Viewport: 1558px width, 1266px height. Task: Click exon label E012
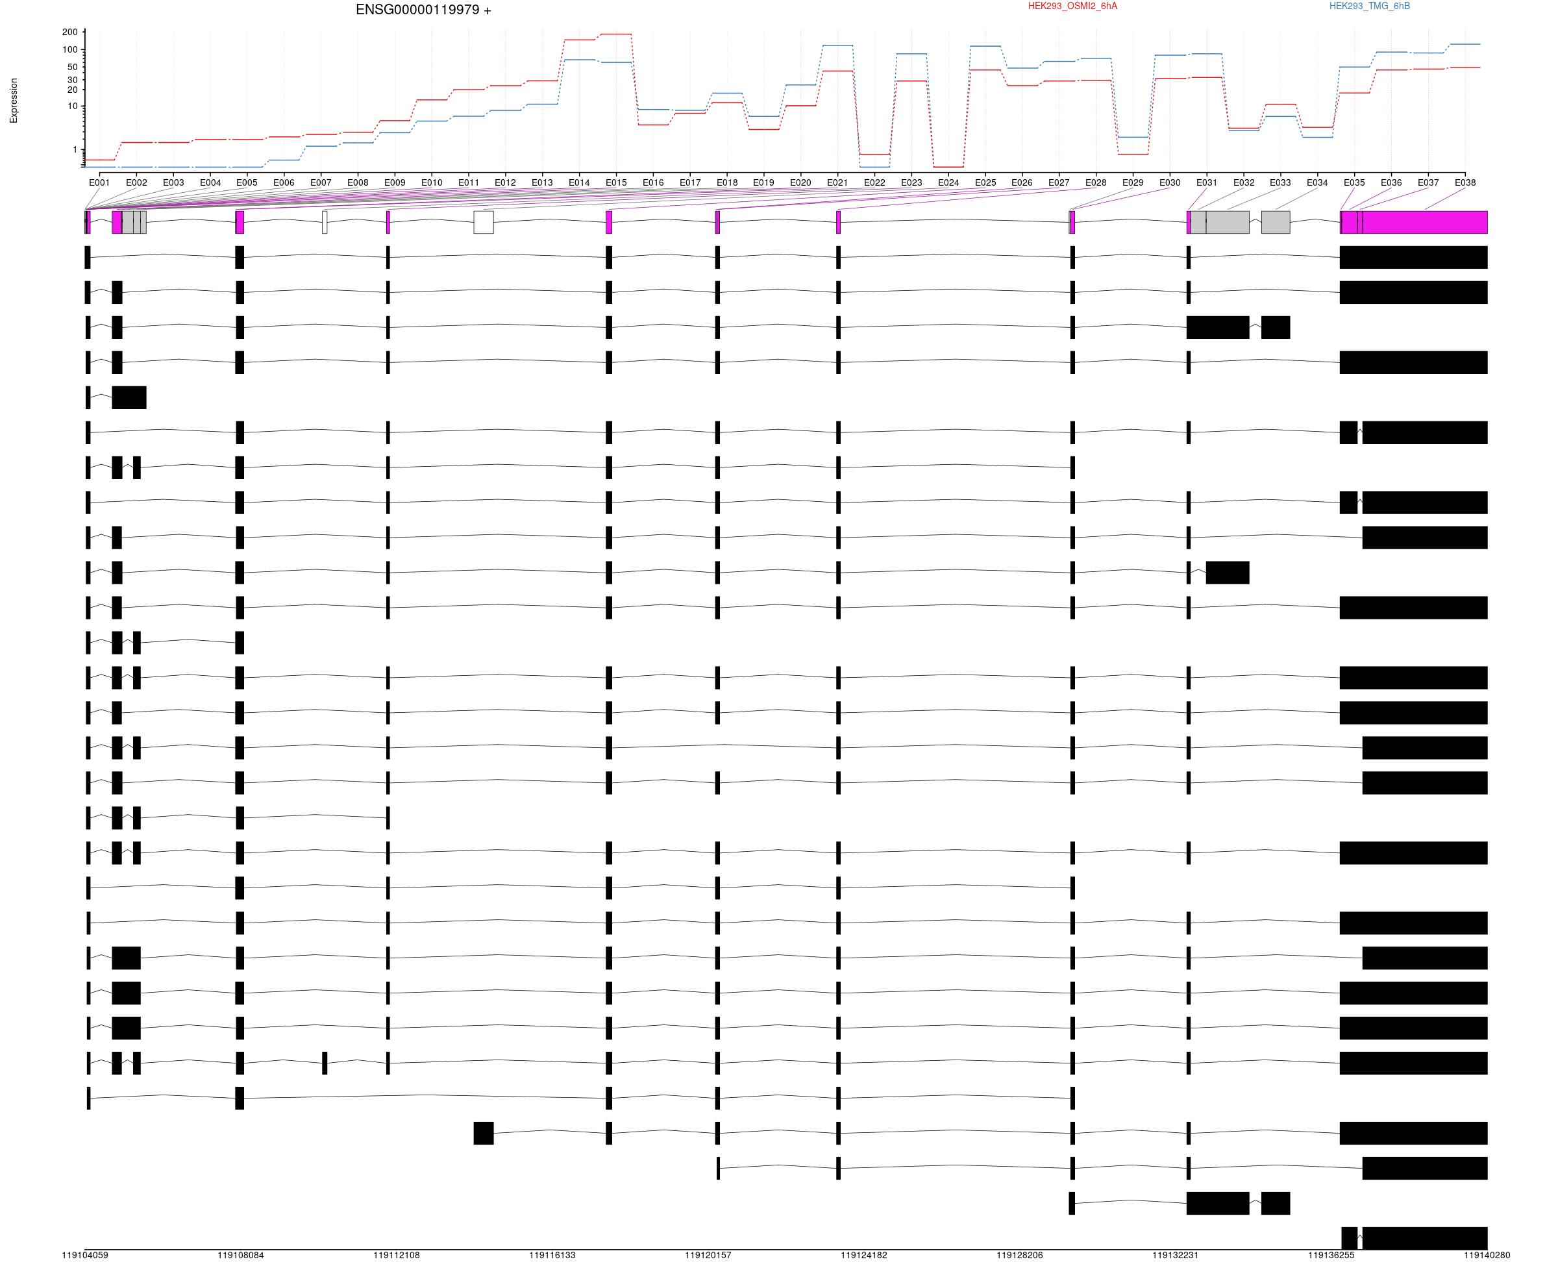pos(505,183)
